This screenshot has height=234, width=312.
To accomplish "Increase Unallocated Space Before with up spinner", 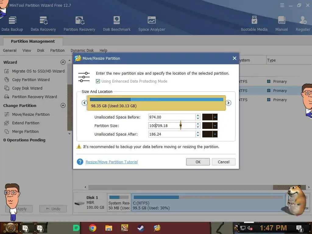I will coord(198,115).
